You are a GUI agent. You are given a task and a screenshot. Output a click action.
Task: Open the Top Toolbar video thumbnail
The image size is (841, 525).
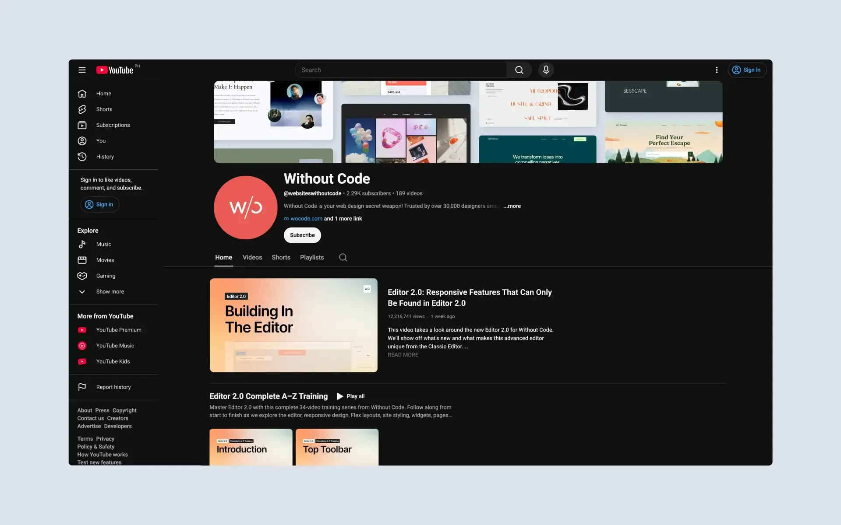tap(337, 447)
